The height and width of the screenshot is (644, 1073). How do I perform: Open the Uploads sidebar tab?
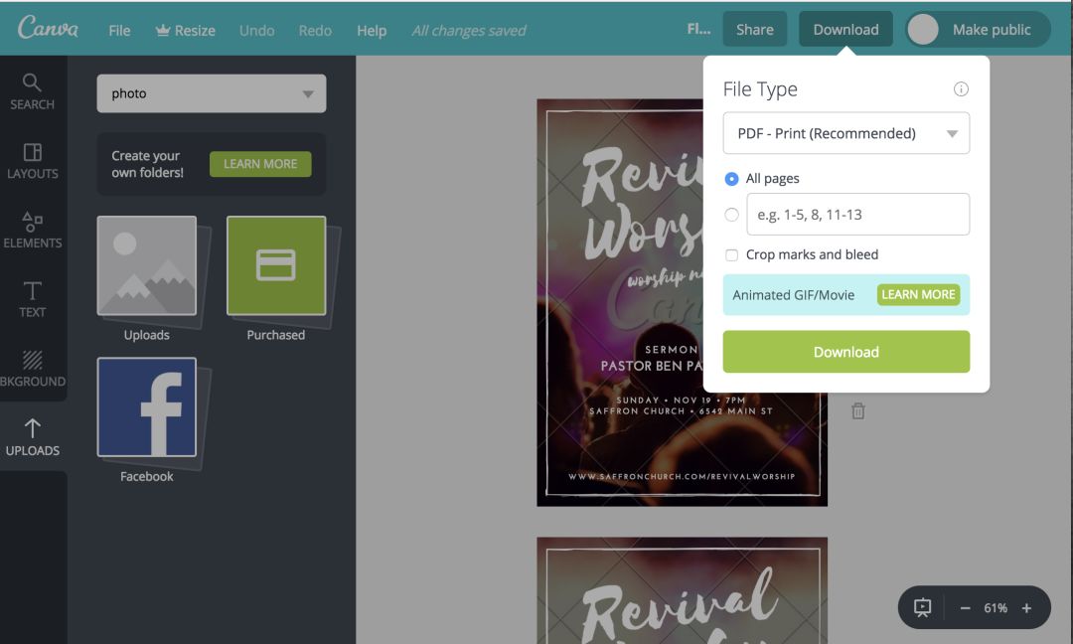(x=32, y=438)
